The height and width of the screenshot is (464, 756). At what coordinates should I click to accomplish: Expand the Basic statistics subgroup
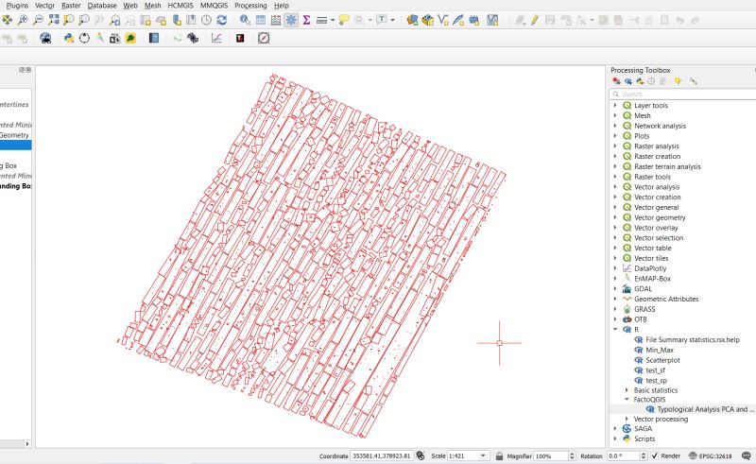(627, 390)
